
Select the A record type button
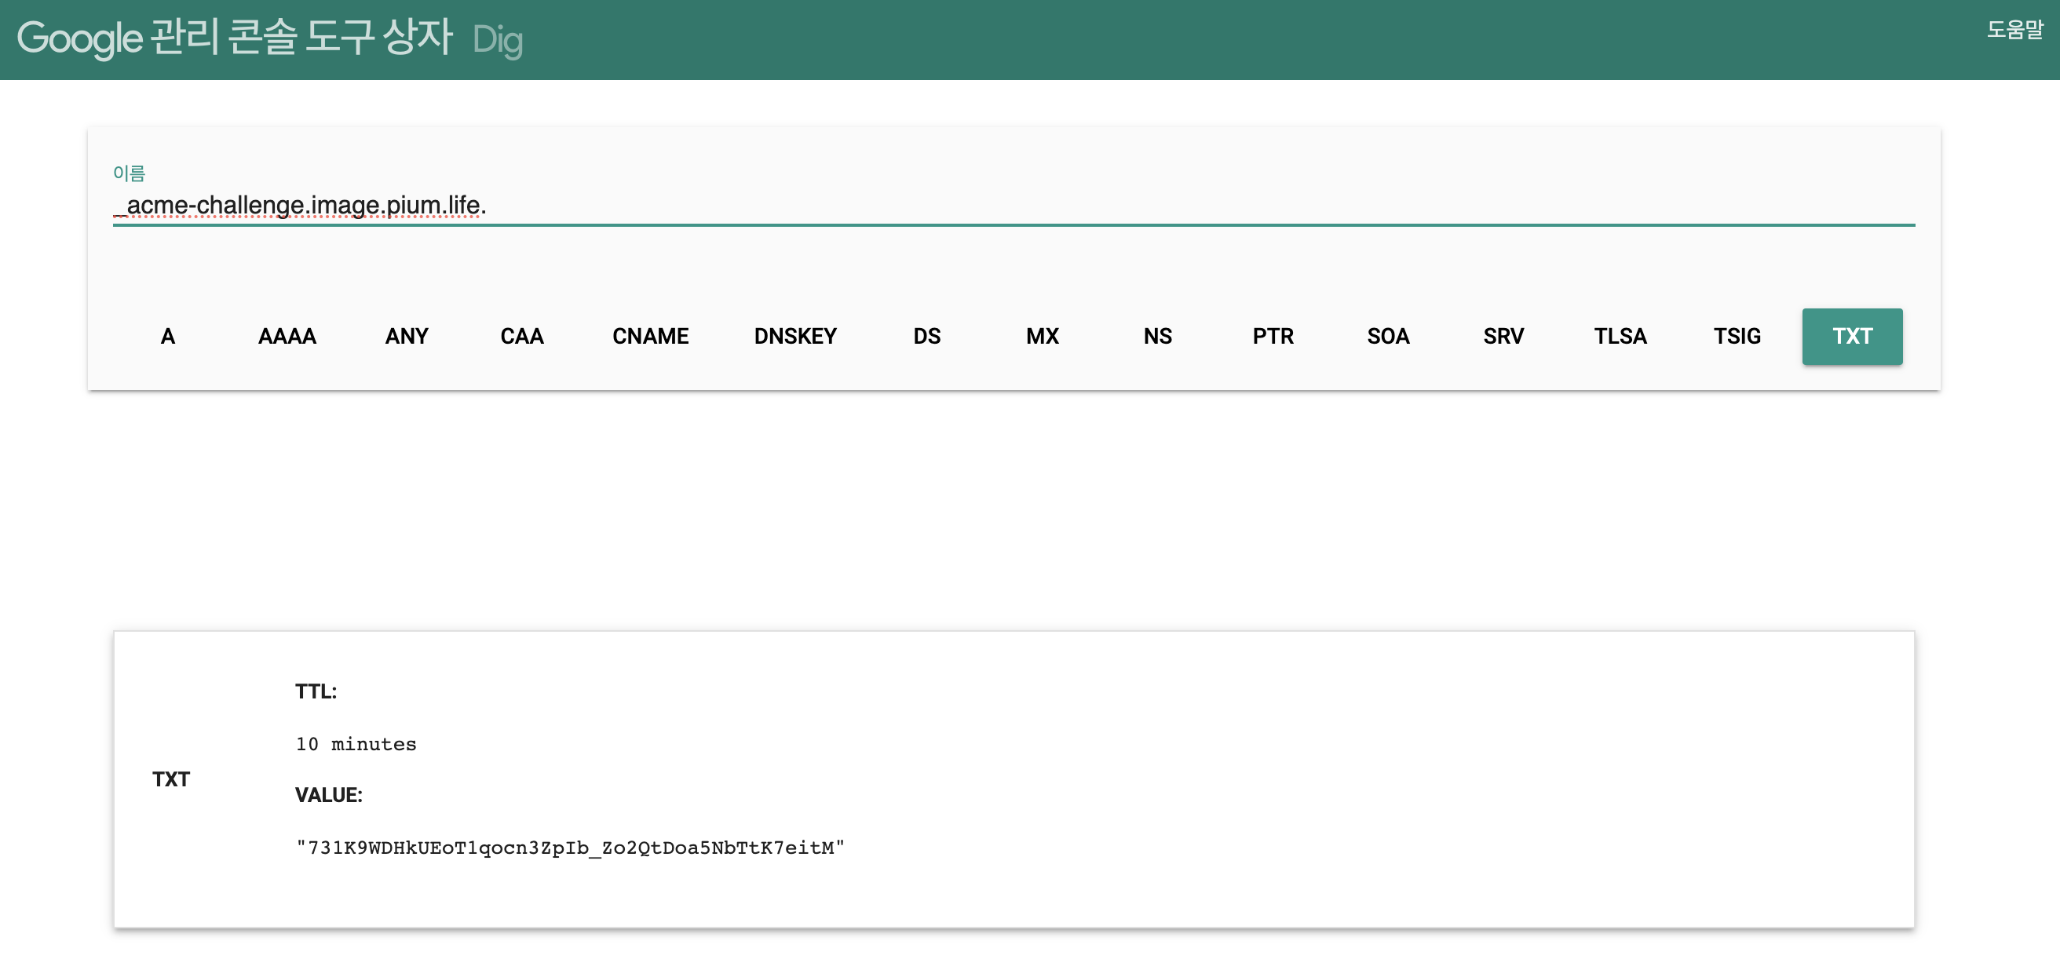click(168, 337)
